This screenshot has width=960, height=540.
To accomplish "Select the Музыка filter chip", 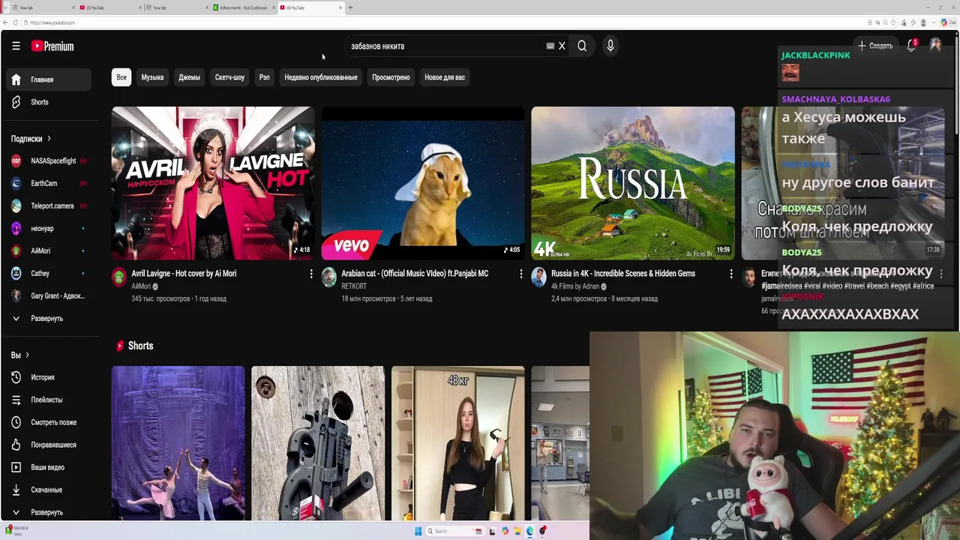I will 152,77.
